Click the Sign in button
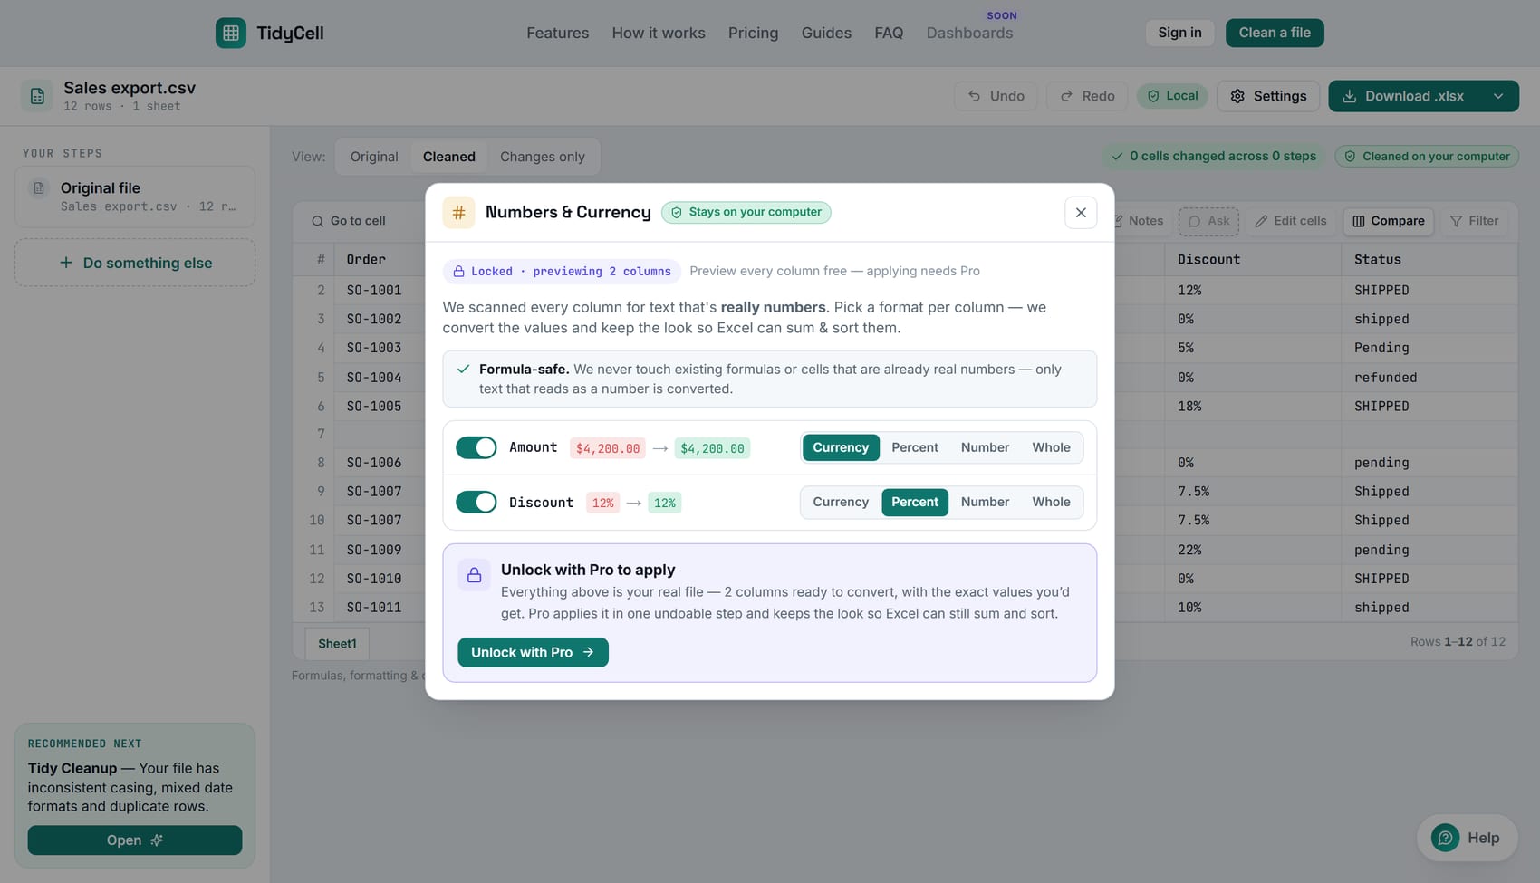The image size is (1540, 883). coord(1179,33)
